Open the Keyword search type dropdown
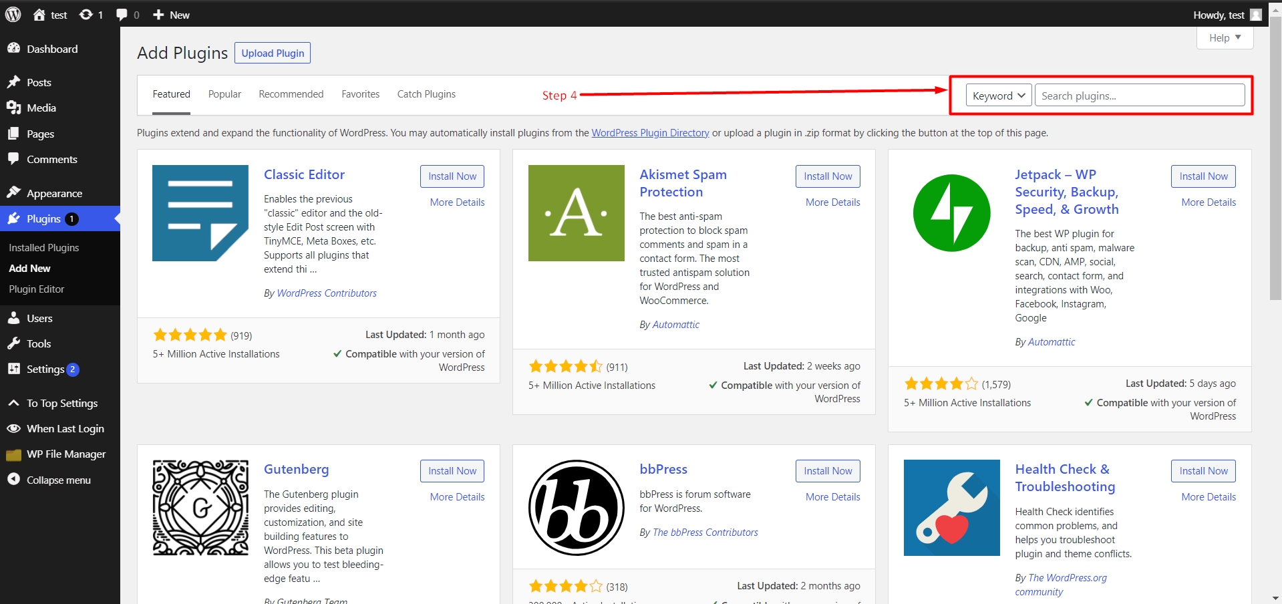Screen dimensions: 1282x604 tap(999, 96)
